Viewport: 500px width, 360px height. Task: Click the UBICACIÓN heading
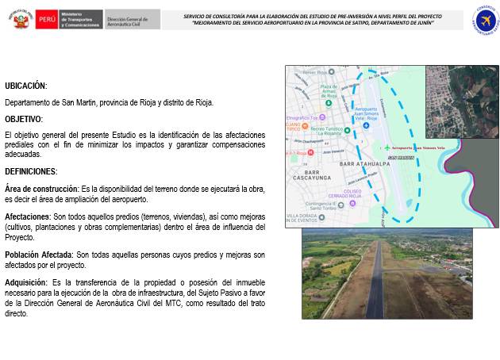[x=26, y=86]
